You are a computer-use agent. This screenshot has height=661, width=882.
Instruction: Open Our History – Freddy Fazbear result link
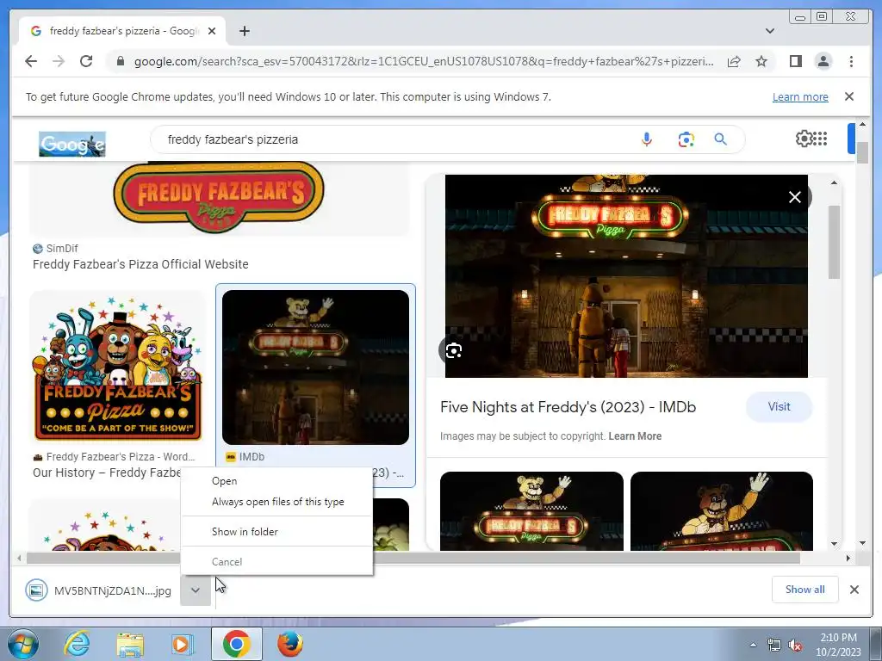[x=107, y=473]
